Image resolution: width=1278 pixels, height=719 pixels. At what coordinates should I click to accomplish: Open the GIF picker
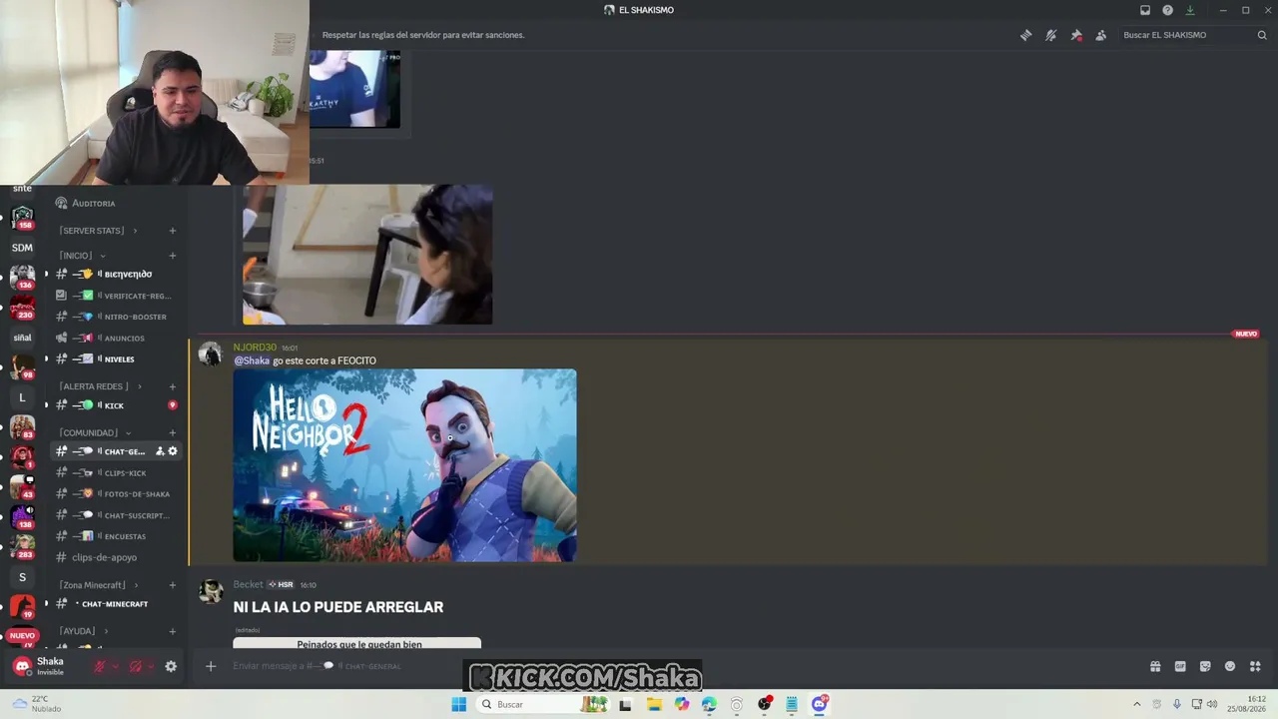(x=1180, y=666)
